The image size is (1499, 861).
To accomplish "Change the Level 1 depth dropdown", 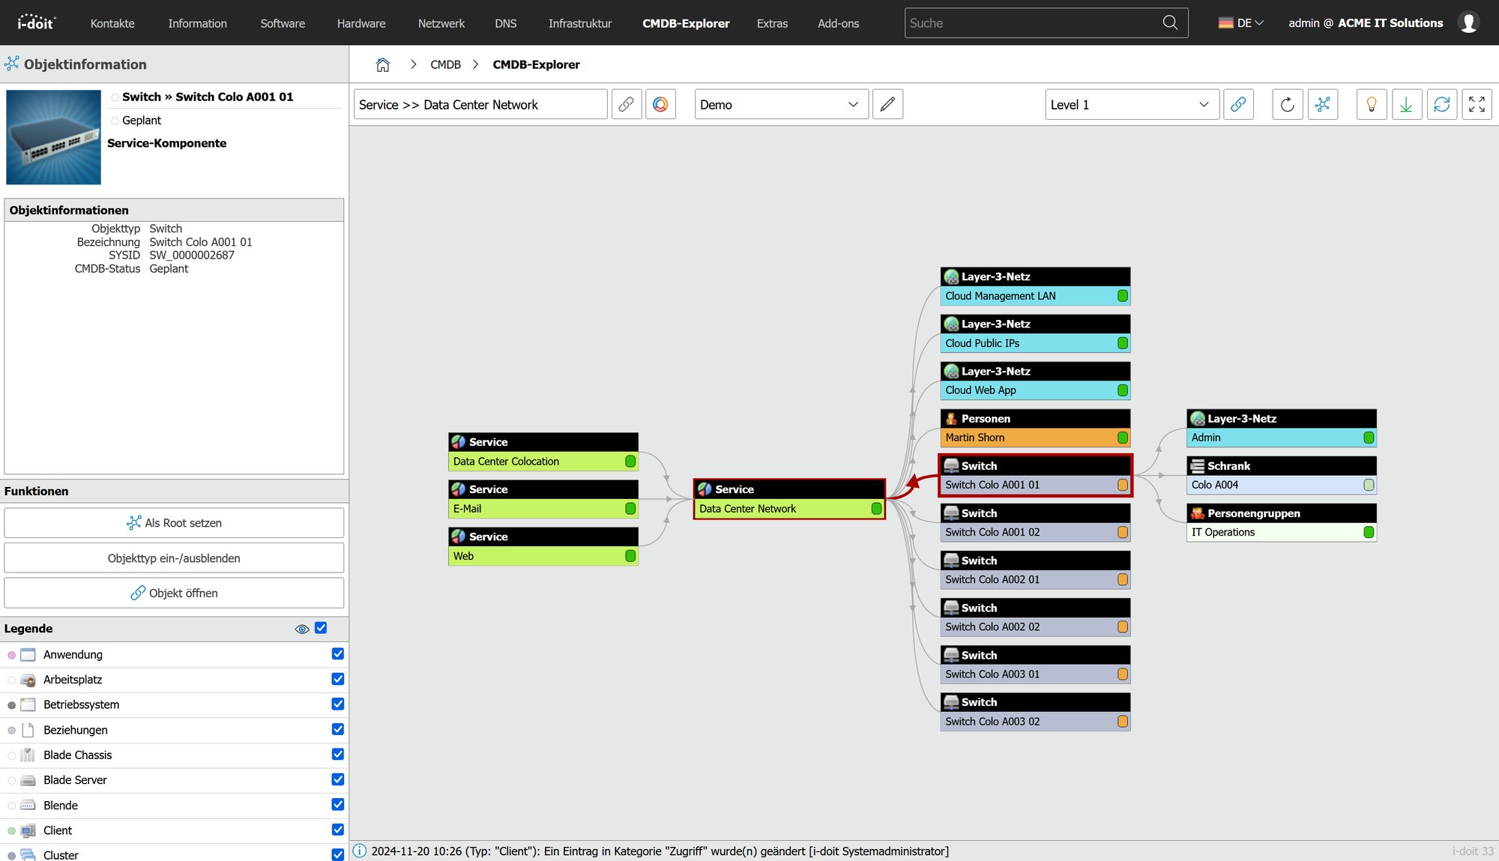I will click(1130, 104).
